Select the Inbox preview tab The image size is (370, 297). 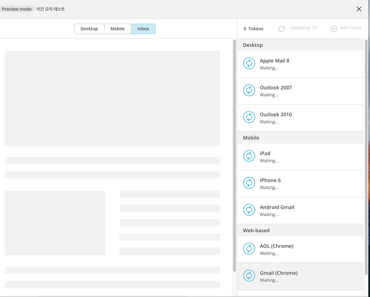[x=143, y=29]
